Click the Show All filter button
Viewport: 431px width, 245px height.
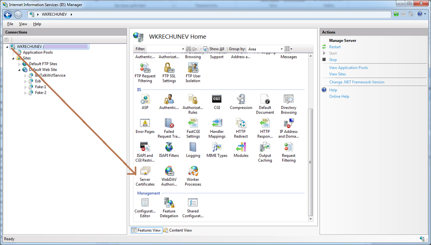[x=214, y=49]
